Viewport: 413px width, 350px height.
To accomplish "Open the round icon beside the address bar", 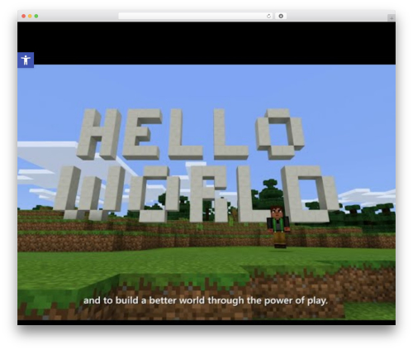I will [x=281, y=17].
